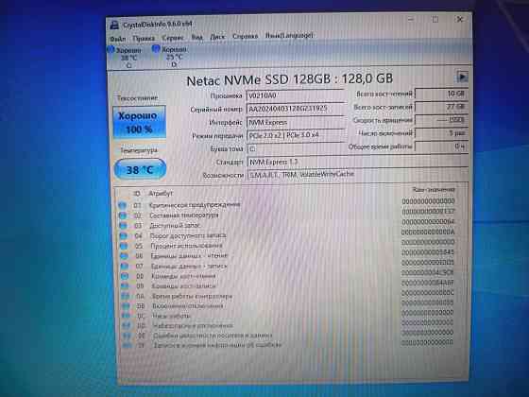This screenshot has width=529, height=397.
Task: Open the Язык(Language) menu
Action: coord(289,35)
